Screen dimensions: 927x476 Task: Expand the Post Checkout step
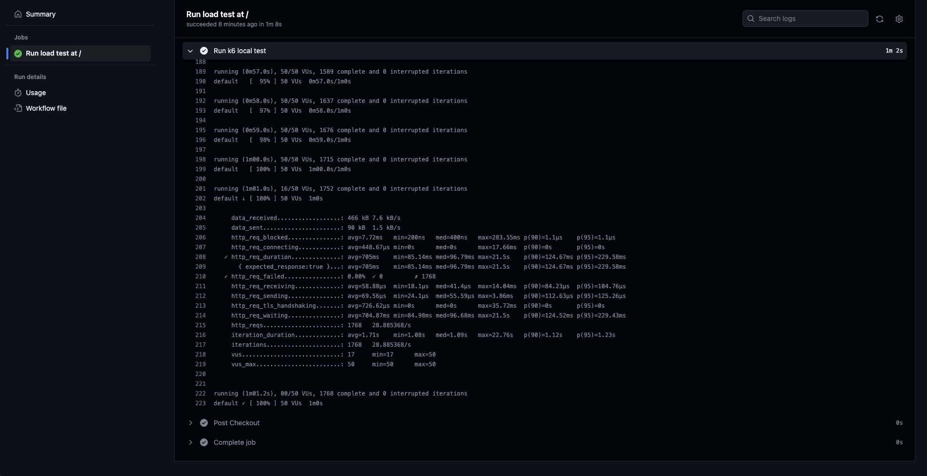pyautogui.click(x=190, y=423)
